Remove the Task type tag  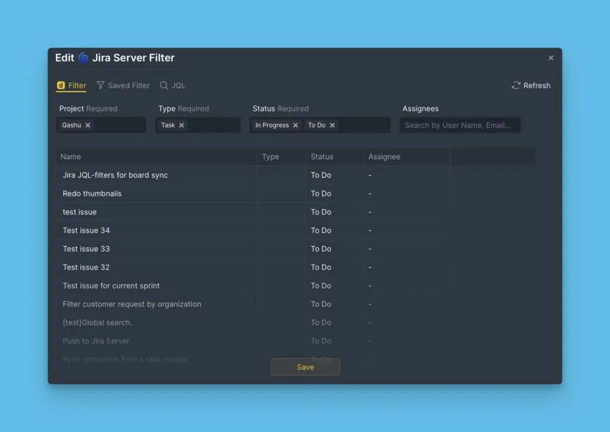[x=182, y=125]
